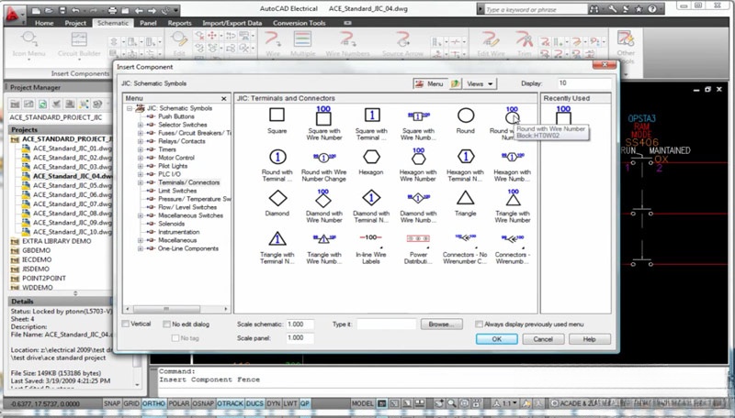Select Connectors - No Wirenumber Change symbol
This screenshot has width=735, height=418.
click(466, 238)
